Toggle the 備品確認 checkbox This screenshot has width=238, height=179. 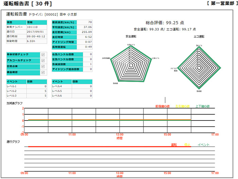43,72
